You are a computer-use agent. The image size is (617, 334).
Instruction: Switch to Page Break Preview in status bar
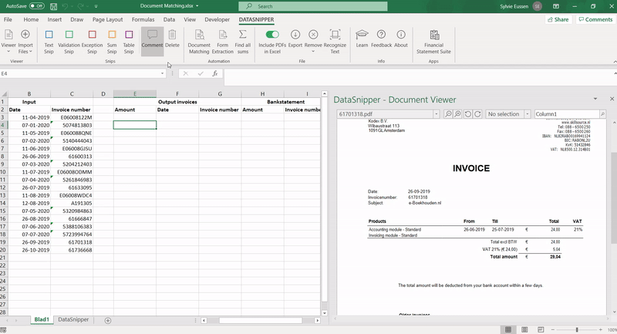541,329
